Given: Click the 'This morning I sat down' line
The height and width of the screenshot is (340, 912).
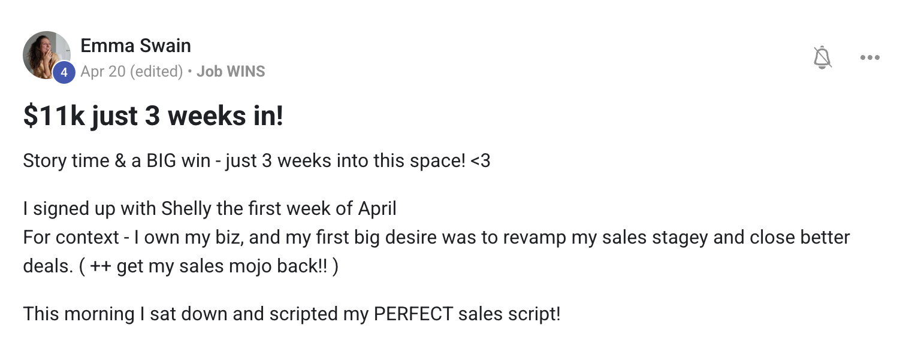Looking at the screenshot, I should click(x=292, y=314).
